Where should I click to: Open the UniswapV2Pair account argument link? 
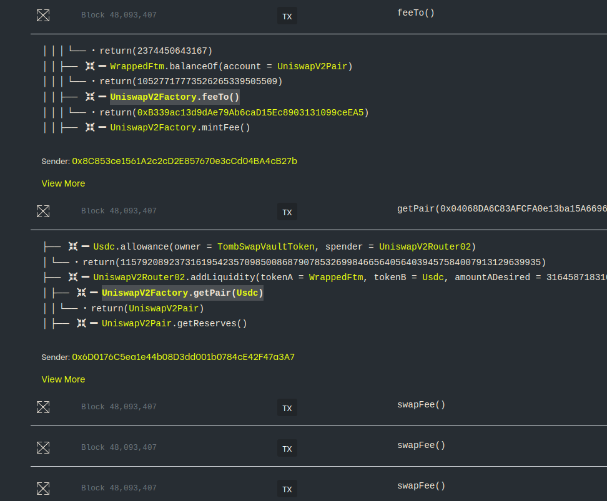pos(312,66)
